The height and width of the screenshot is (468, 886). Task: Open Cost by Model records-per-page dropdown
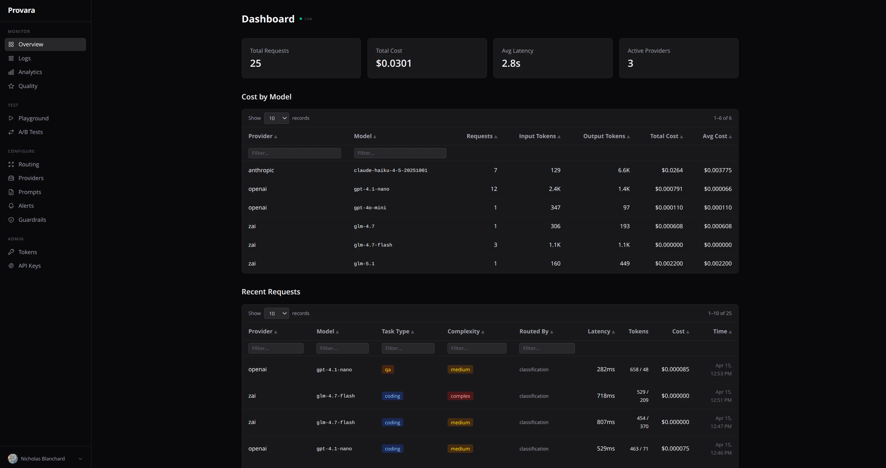click(276, 118)
